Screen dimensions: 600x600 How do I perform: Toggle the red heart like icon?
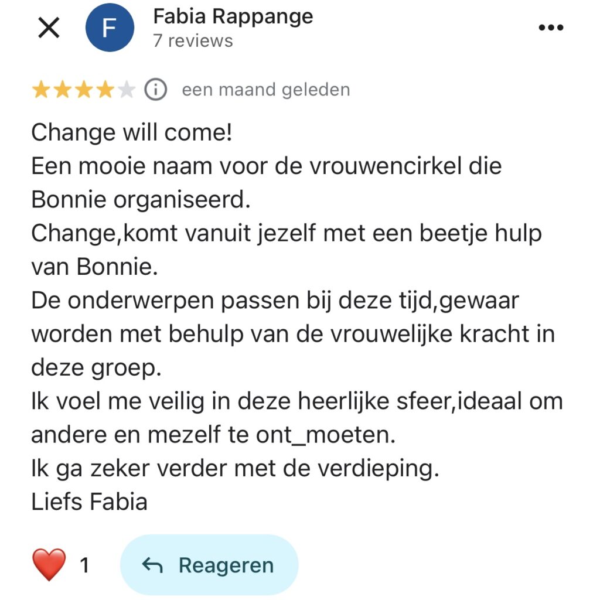pos(49,565)
